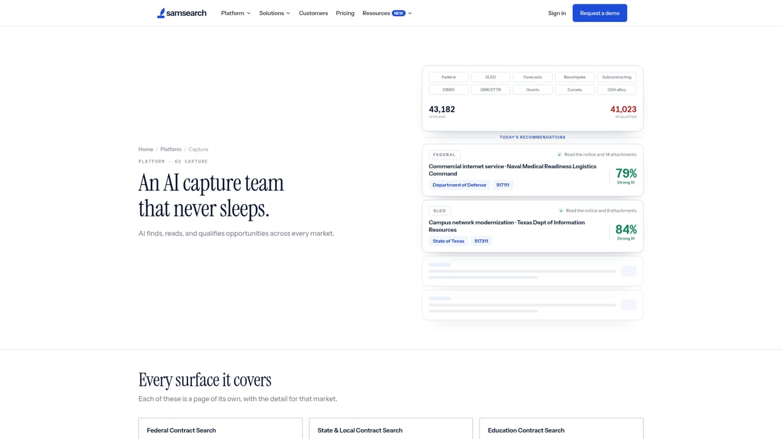Click the 79% Strong fit score
Image resolution: width=782 pixels, height=439 pixels.
626,176
